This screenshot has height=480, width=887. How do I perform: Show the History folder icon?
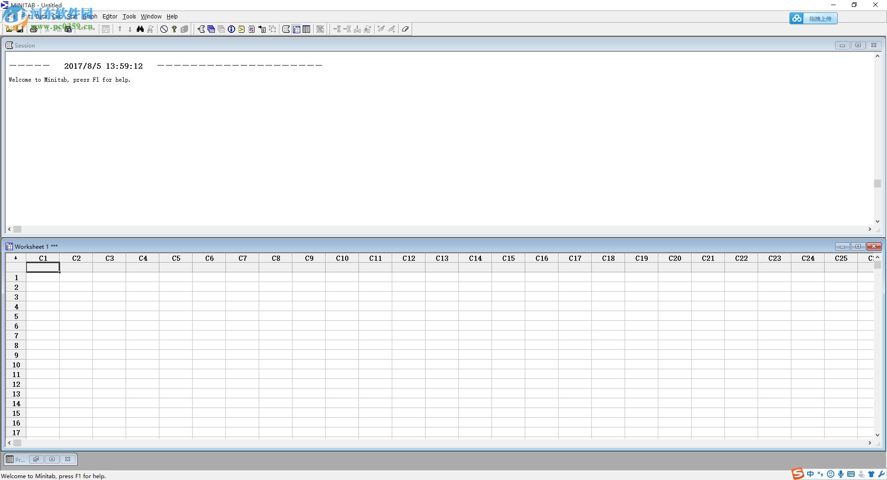(x=241, y=29)
